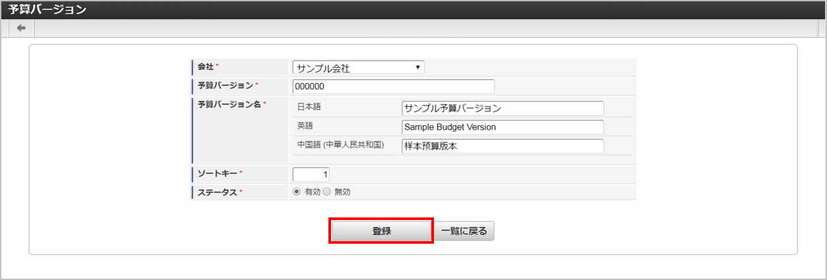Click the 中国語 (中華人民共和国) label
Viewport: 827px width, 280px height.
point(341,145)
